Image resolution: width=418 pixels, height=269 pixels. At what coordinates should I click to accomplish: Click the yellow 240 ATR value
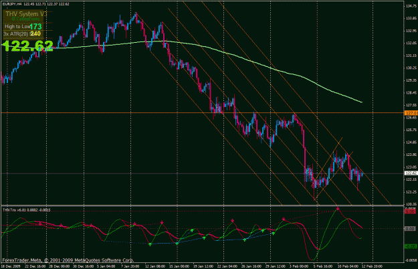tap(35, 33)
